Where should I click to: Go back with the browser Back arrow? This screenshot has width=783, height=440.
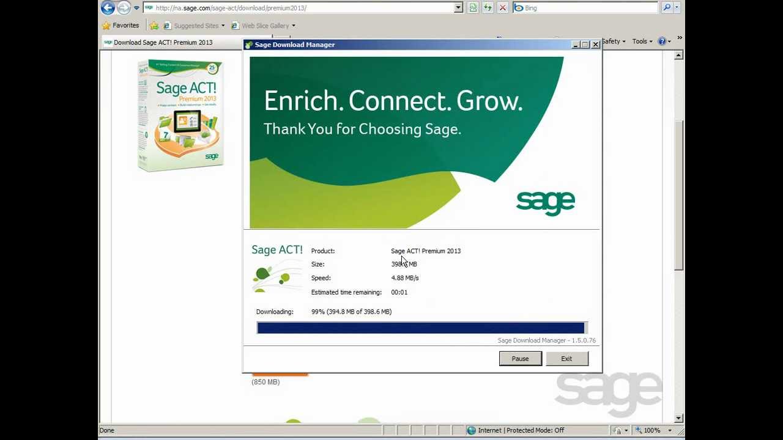tap(108, 7)
